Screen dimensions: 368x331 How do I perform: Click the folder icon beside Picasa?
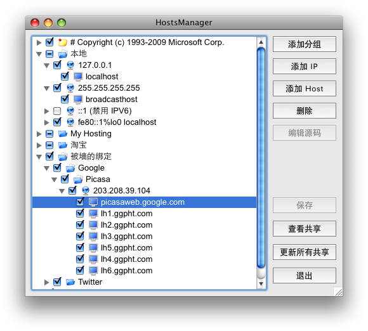(x=78, y=179)
